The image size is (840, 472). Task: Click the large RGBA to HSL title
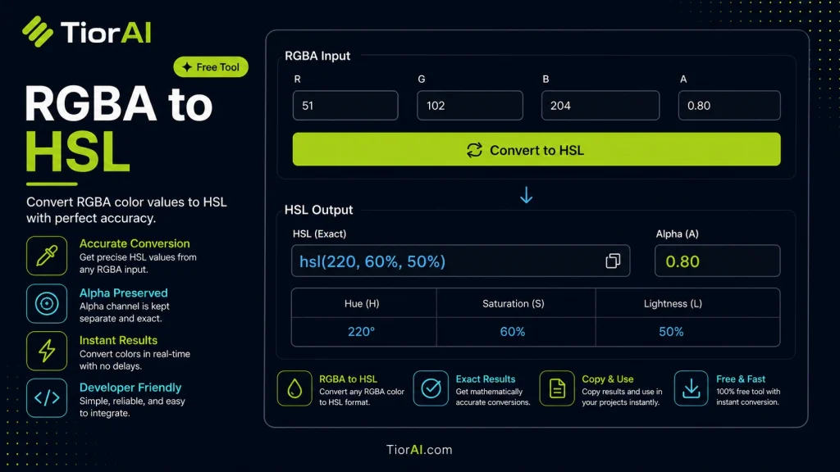[x=119, y=129]
